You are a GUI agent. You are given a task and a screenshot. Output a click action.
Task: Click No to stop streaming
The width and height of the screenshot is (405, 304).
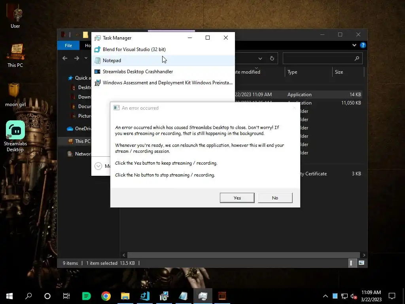click(275, 198)
